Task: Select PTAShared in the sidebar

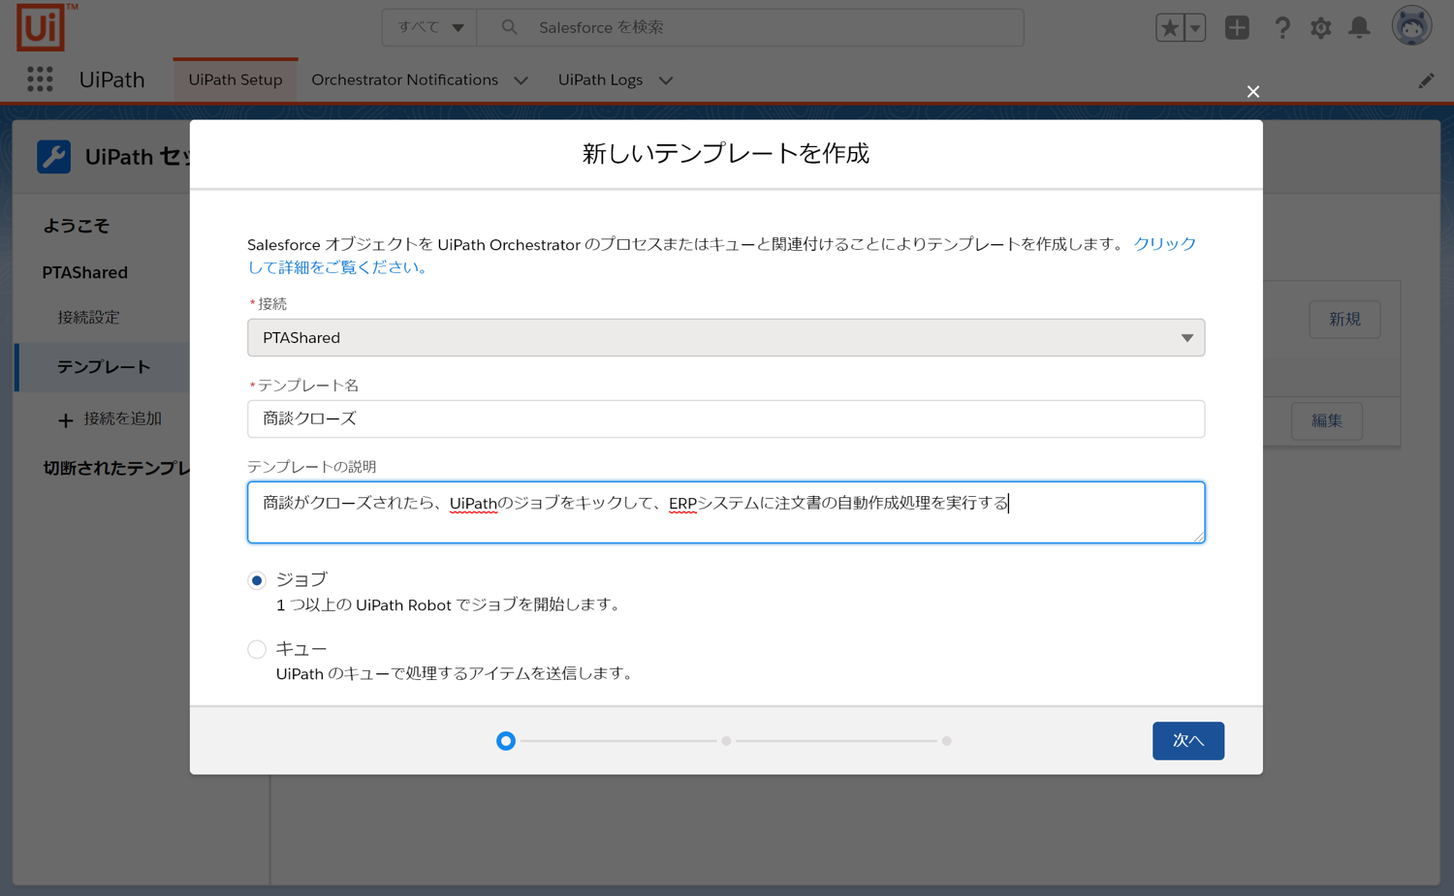Action: click(x=84, y=272)
